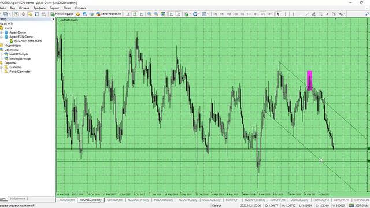
Task: Switch chart to candlesticks mode
Action: click(135, 14)
